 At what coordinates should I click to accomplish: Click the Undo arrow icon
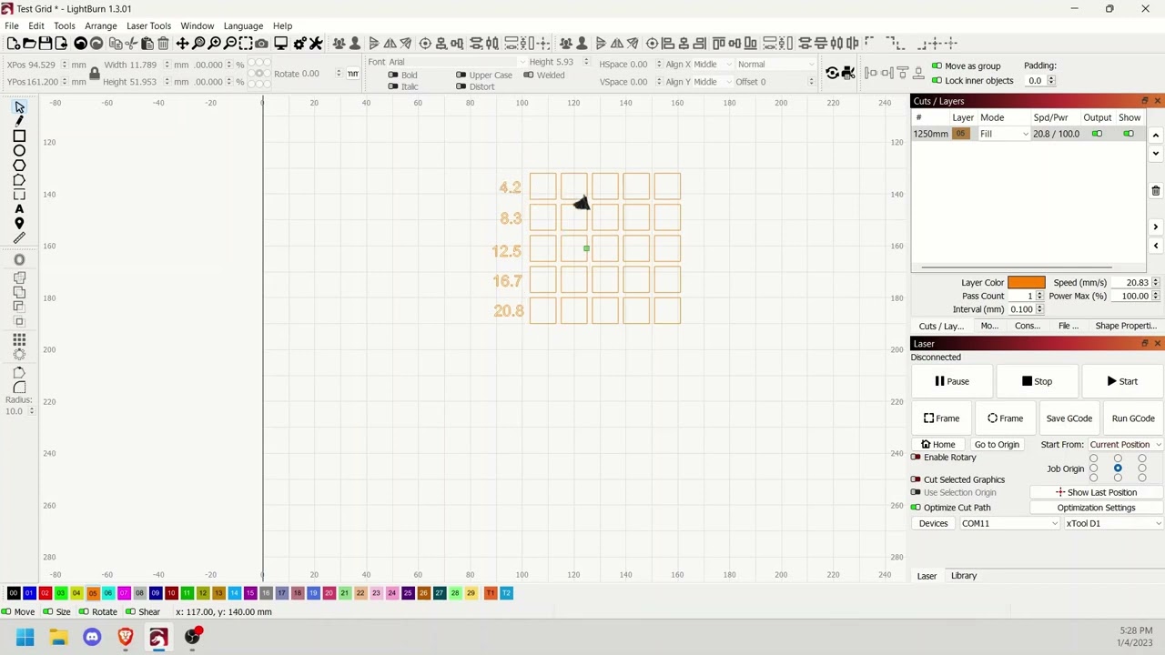[x=80, y=44]
